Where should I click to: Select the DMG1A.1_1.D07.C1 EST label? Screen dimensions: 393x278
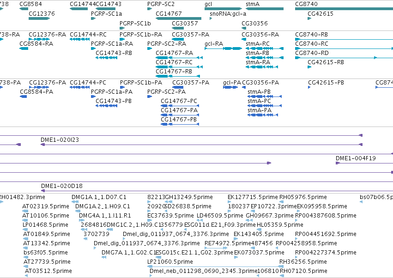point(99,197)
